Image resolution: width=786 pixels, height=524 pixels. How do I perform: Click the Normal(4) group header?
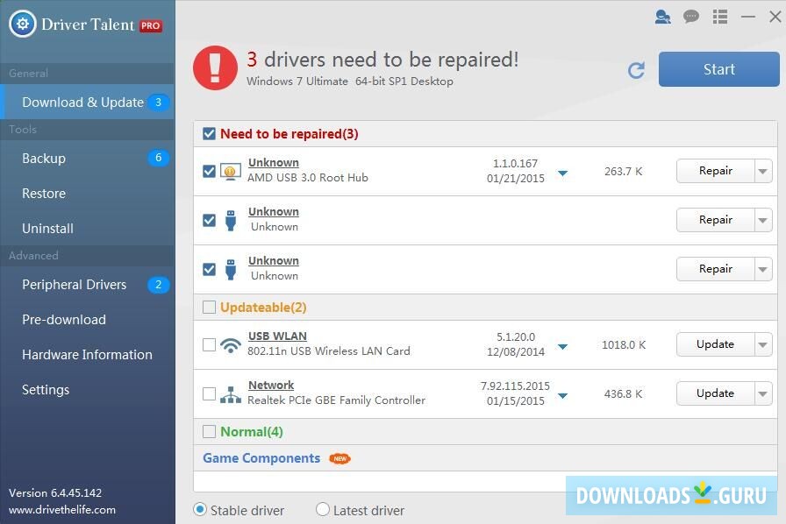252,431
